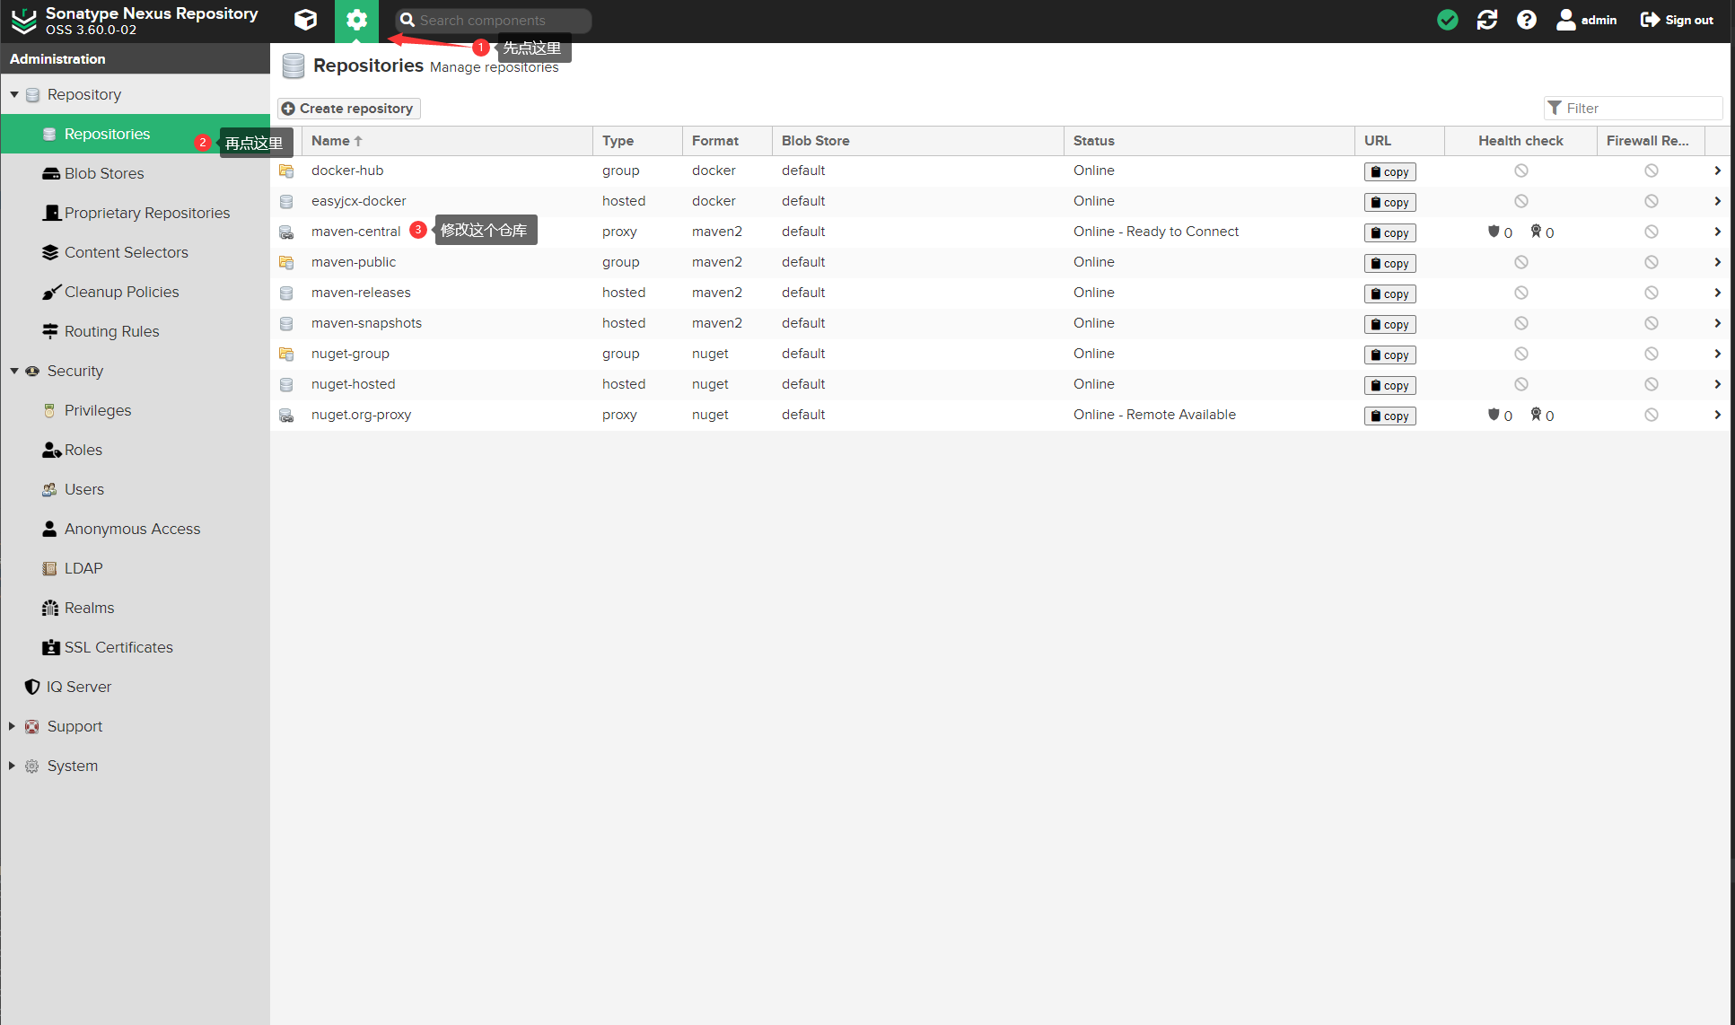Open the nuget.org-proxy row chevron
This screenshot has width=1735, height=1025.
click(x=1717, y=415)
